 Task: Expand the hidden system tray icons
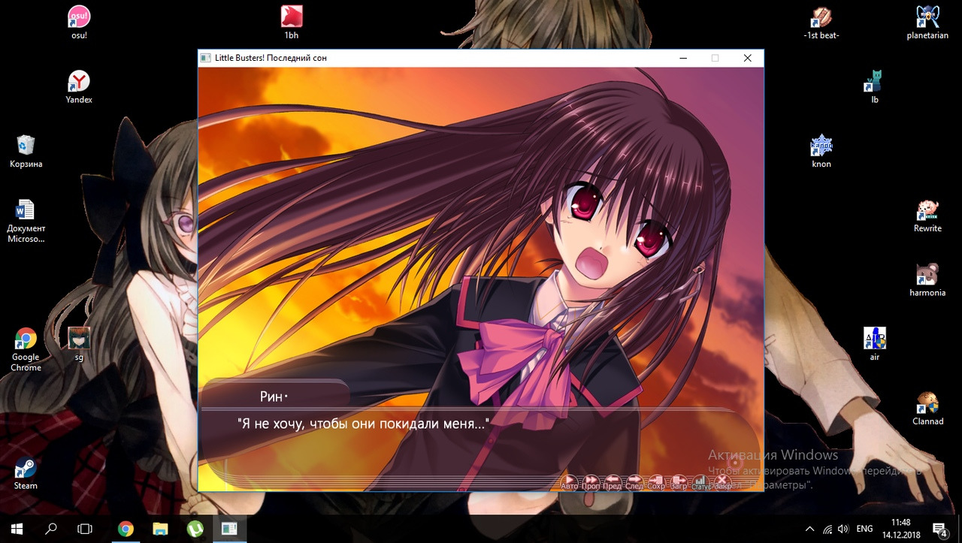pos(809,529)
